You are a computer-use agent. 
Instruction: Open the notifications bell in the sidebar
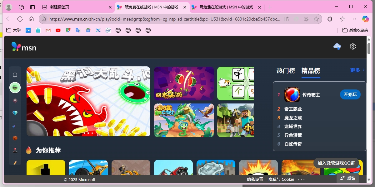click(x=15, y=75)
